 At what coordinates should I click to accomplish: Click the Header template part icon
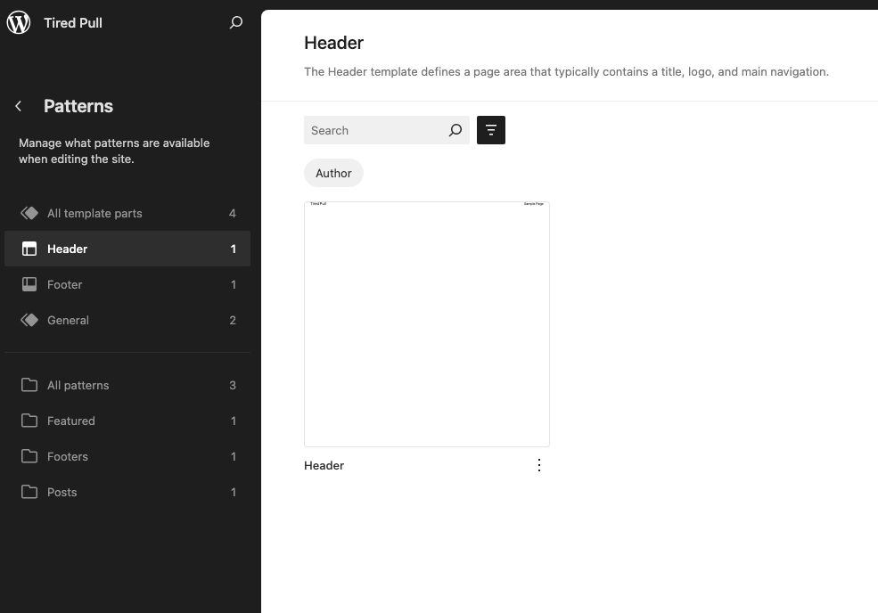point(29,249)
